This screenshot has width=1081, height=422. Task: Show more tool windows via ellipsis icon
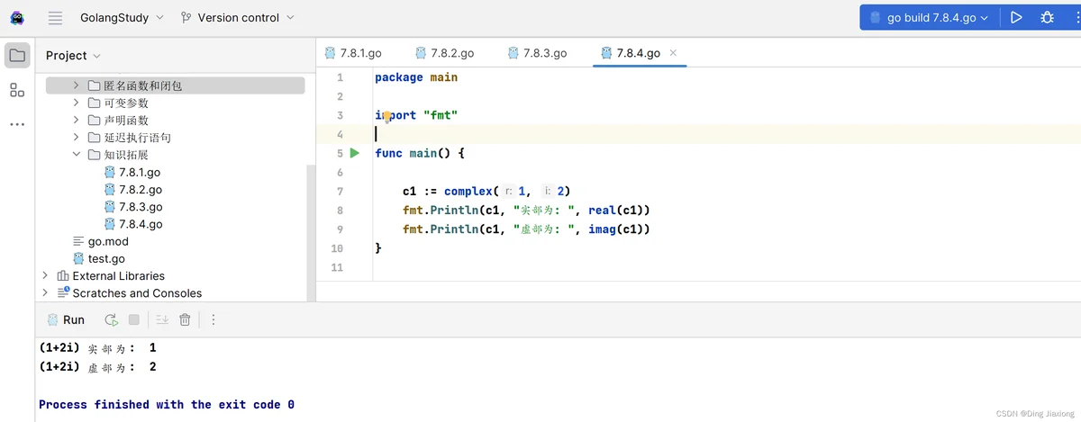(17, 124)
